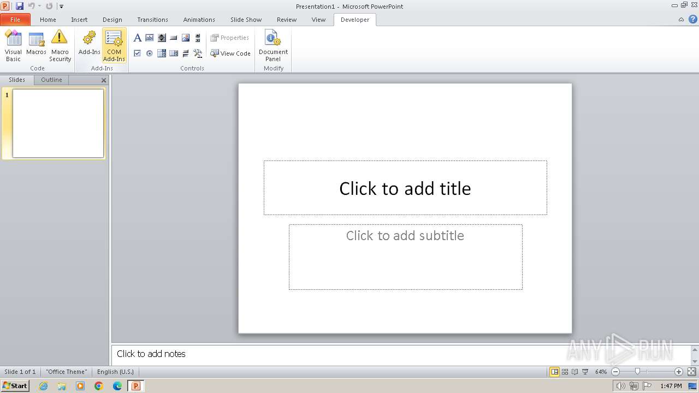Minimize the ribbon with the caret
Viewport: 699px width, 393px height.
coord(681,19)
